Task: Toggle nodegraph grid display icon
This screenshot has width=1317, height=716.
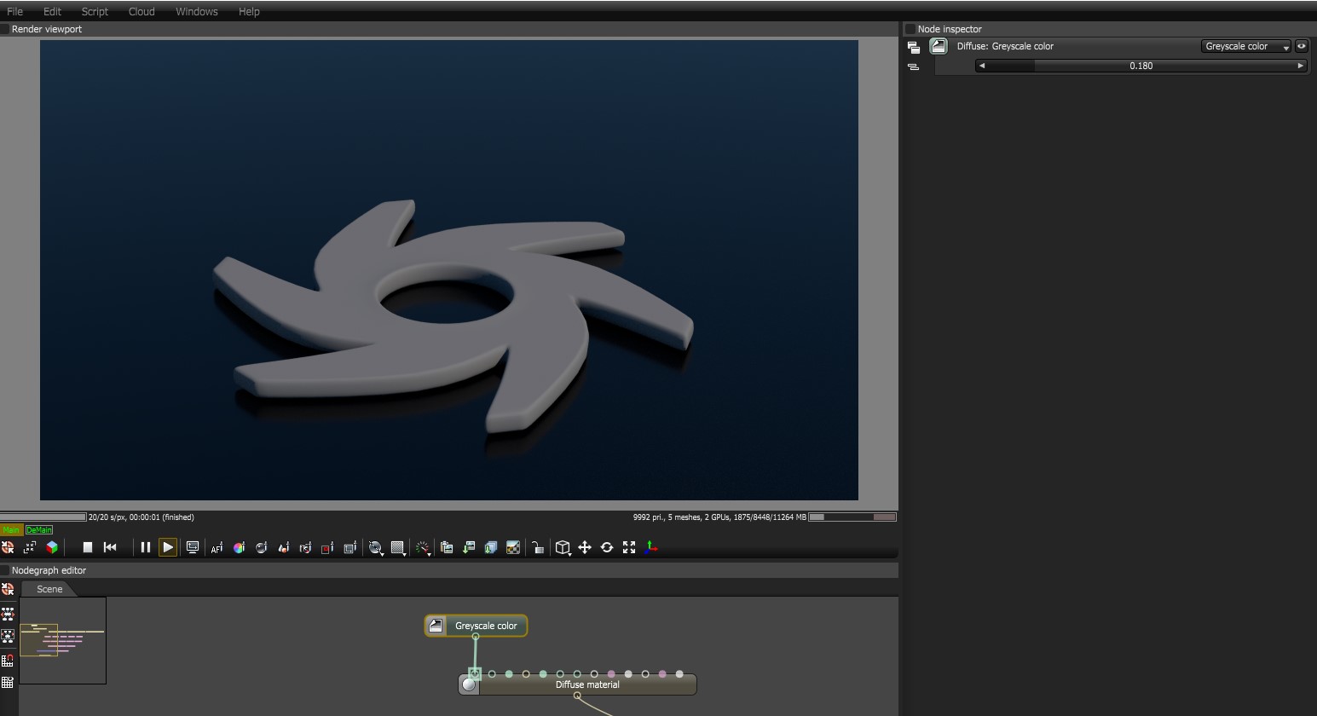Action: pyautogui.click(x=8, y=682)
